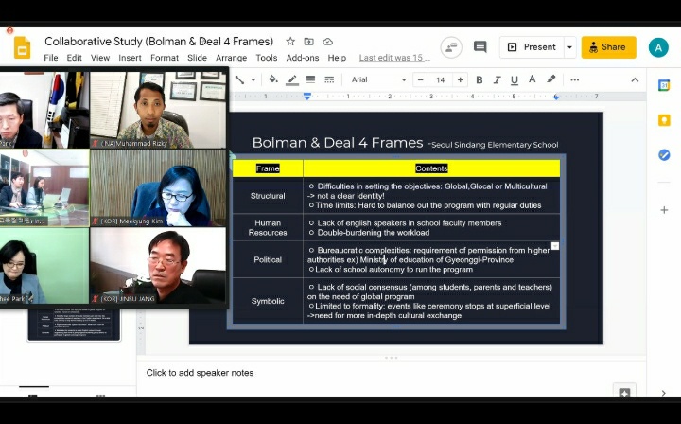The width and height of the screenshot is (681, 424).
Task: Open the move-to-folder icon
Action: [308, 42]
